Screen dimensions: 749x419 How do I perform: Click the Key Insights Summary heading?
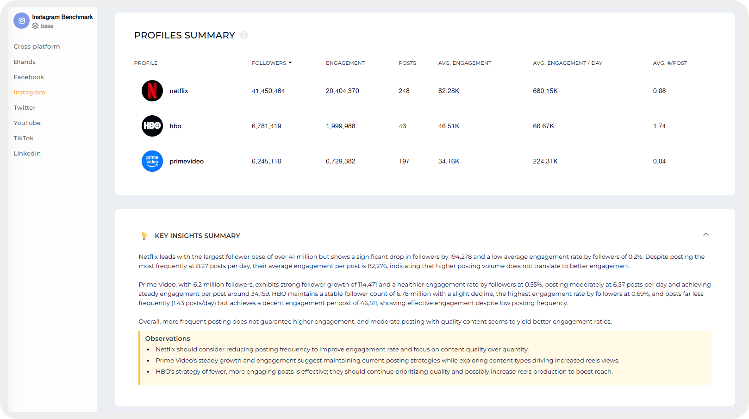(x=198, y=236)
